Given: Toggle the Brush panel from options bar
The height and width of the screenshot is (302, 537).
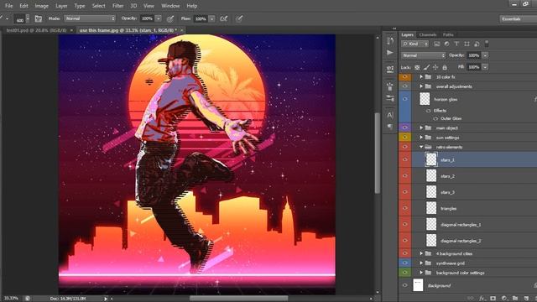Looking at the screenshot, I should click(x=39, y=18).
